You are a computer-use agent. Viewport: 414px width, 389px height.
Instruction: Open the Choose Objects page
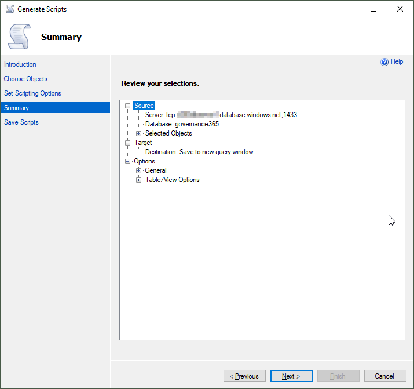(25, 79)
